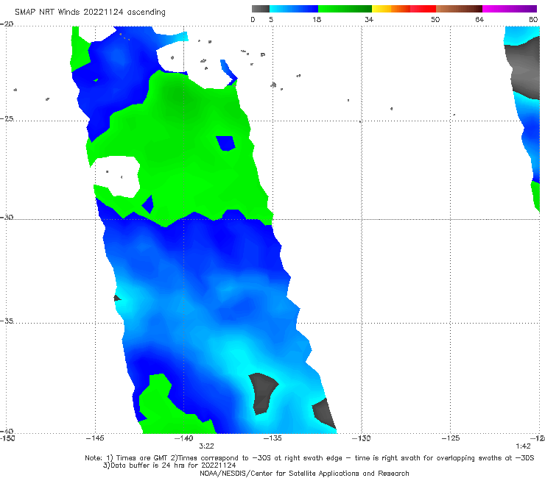Click the latitude label '-35'
The height and width of the screenshot is (478, 545).
click(x=7, y=321)
